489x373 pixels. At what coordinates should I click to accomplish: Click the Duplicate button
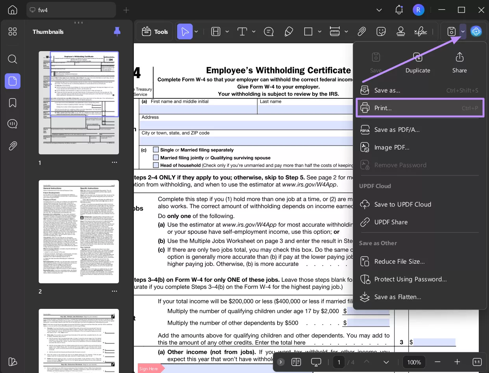tap(418, 63)
